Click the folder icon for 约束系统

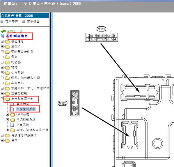(x=7, y=73)
